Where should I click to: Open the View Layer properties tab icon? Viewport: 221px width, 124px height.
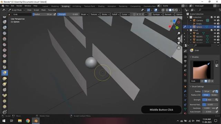coord(185,66)
